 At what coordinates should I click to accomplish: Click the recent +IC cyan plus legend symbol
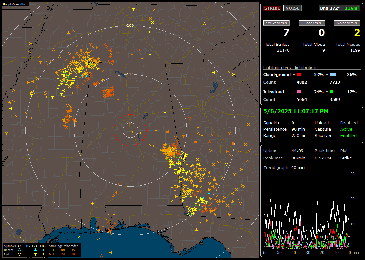[x=43, y=250]
